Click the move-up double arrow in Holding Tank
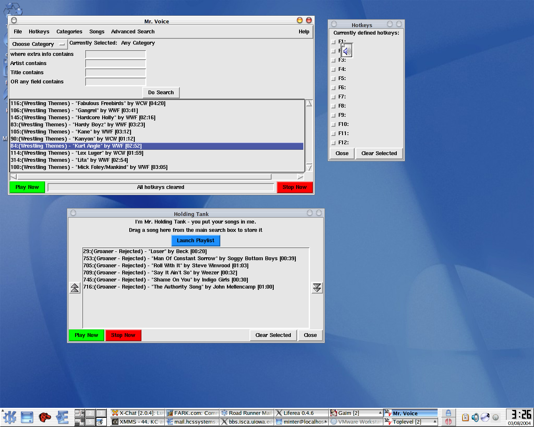The height and width of the screenshot is (427, 534). point(75,288)
